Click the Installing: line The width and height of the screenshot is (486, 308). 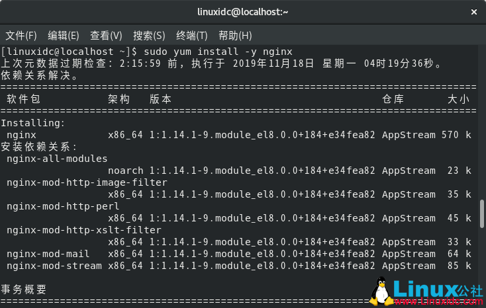33,123
